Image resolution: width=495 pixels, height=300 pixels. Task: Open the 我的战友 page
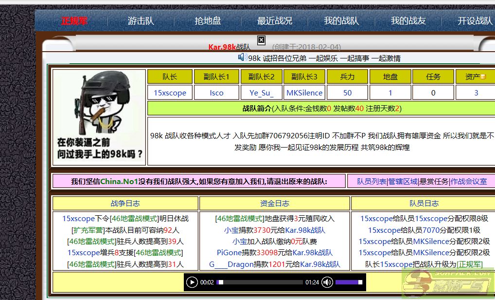pyautogui.click(x=408, y=21)
